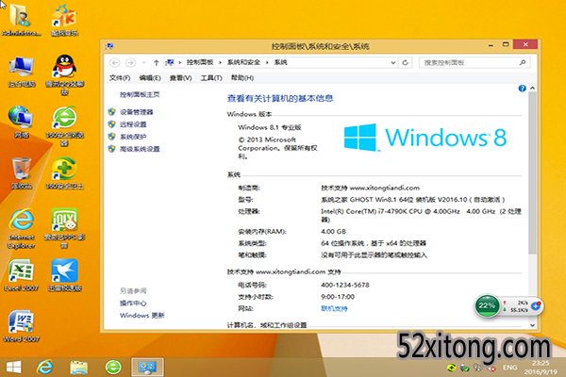Click the ENG language indicator in tray
Image resolution: width=566 pixels, height=377 pixels.
tap(509, 368)
